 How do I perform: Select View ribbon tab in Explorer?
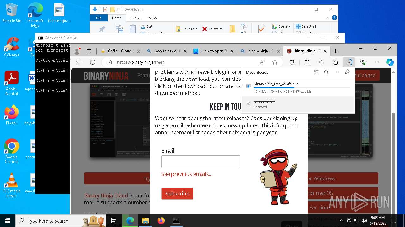(153, 18)
